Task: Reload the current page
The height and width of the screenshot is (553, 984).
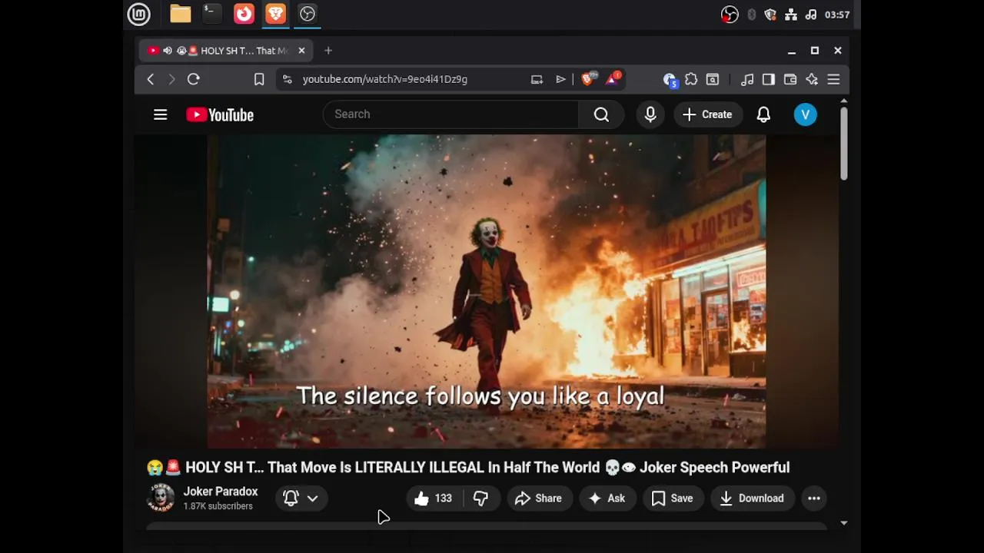Action: [194, 79]
